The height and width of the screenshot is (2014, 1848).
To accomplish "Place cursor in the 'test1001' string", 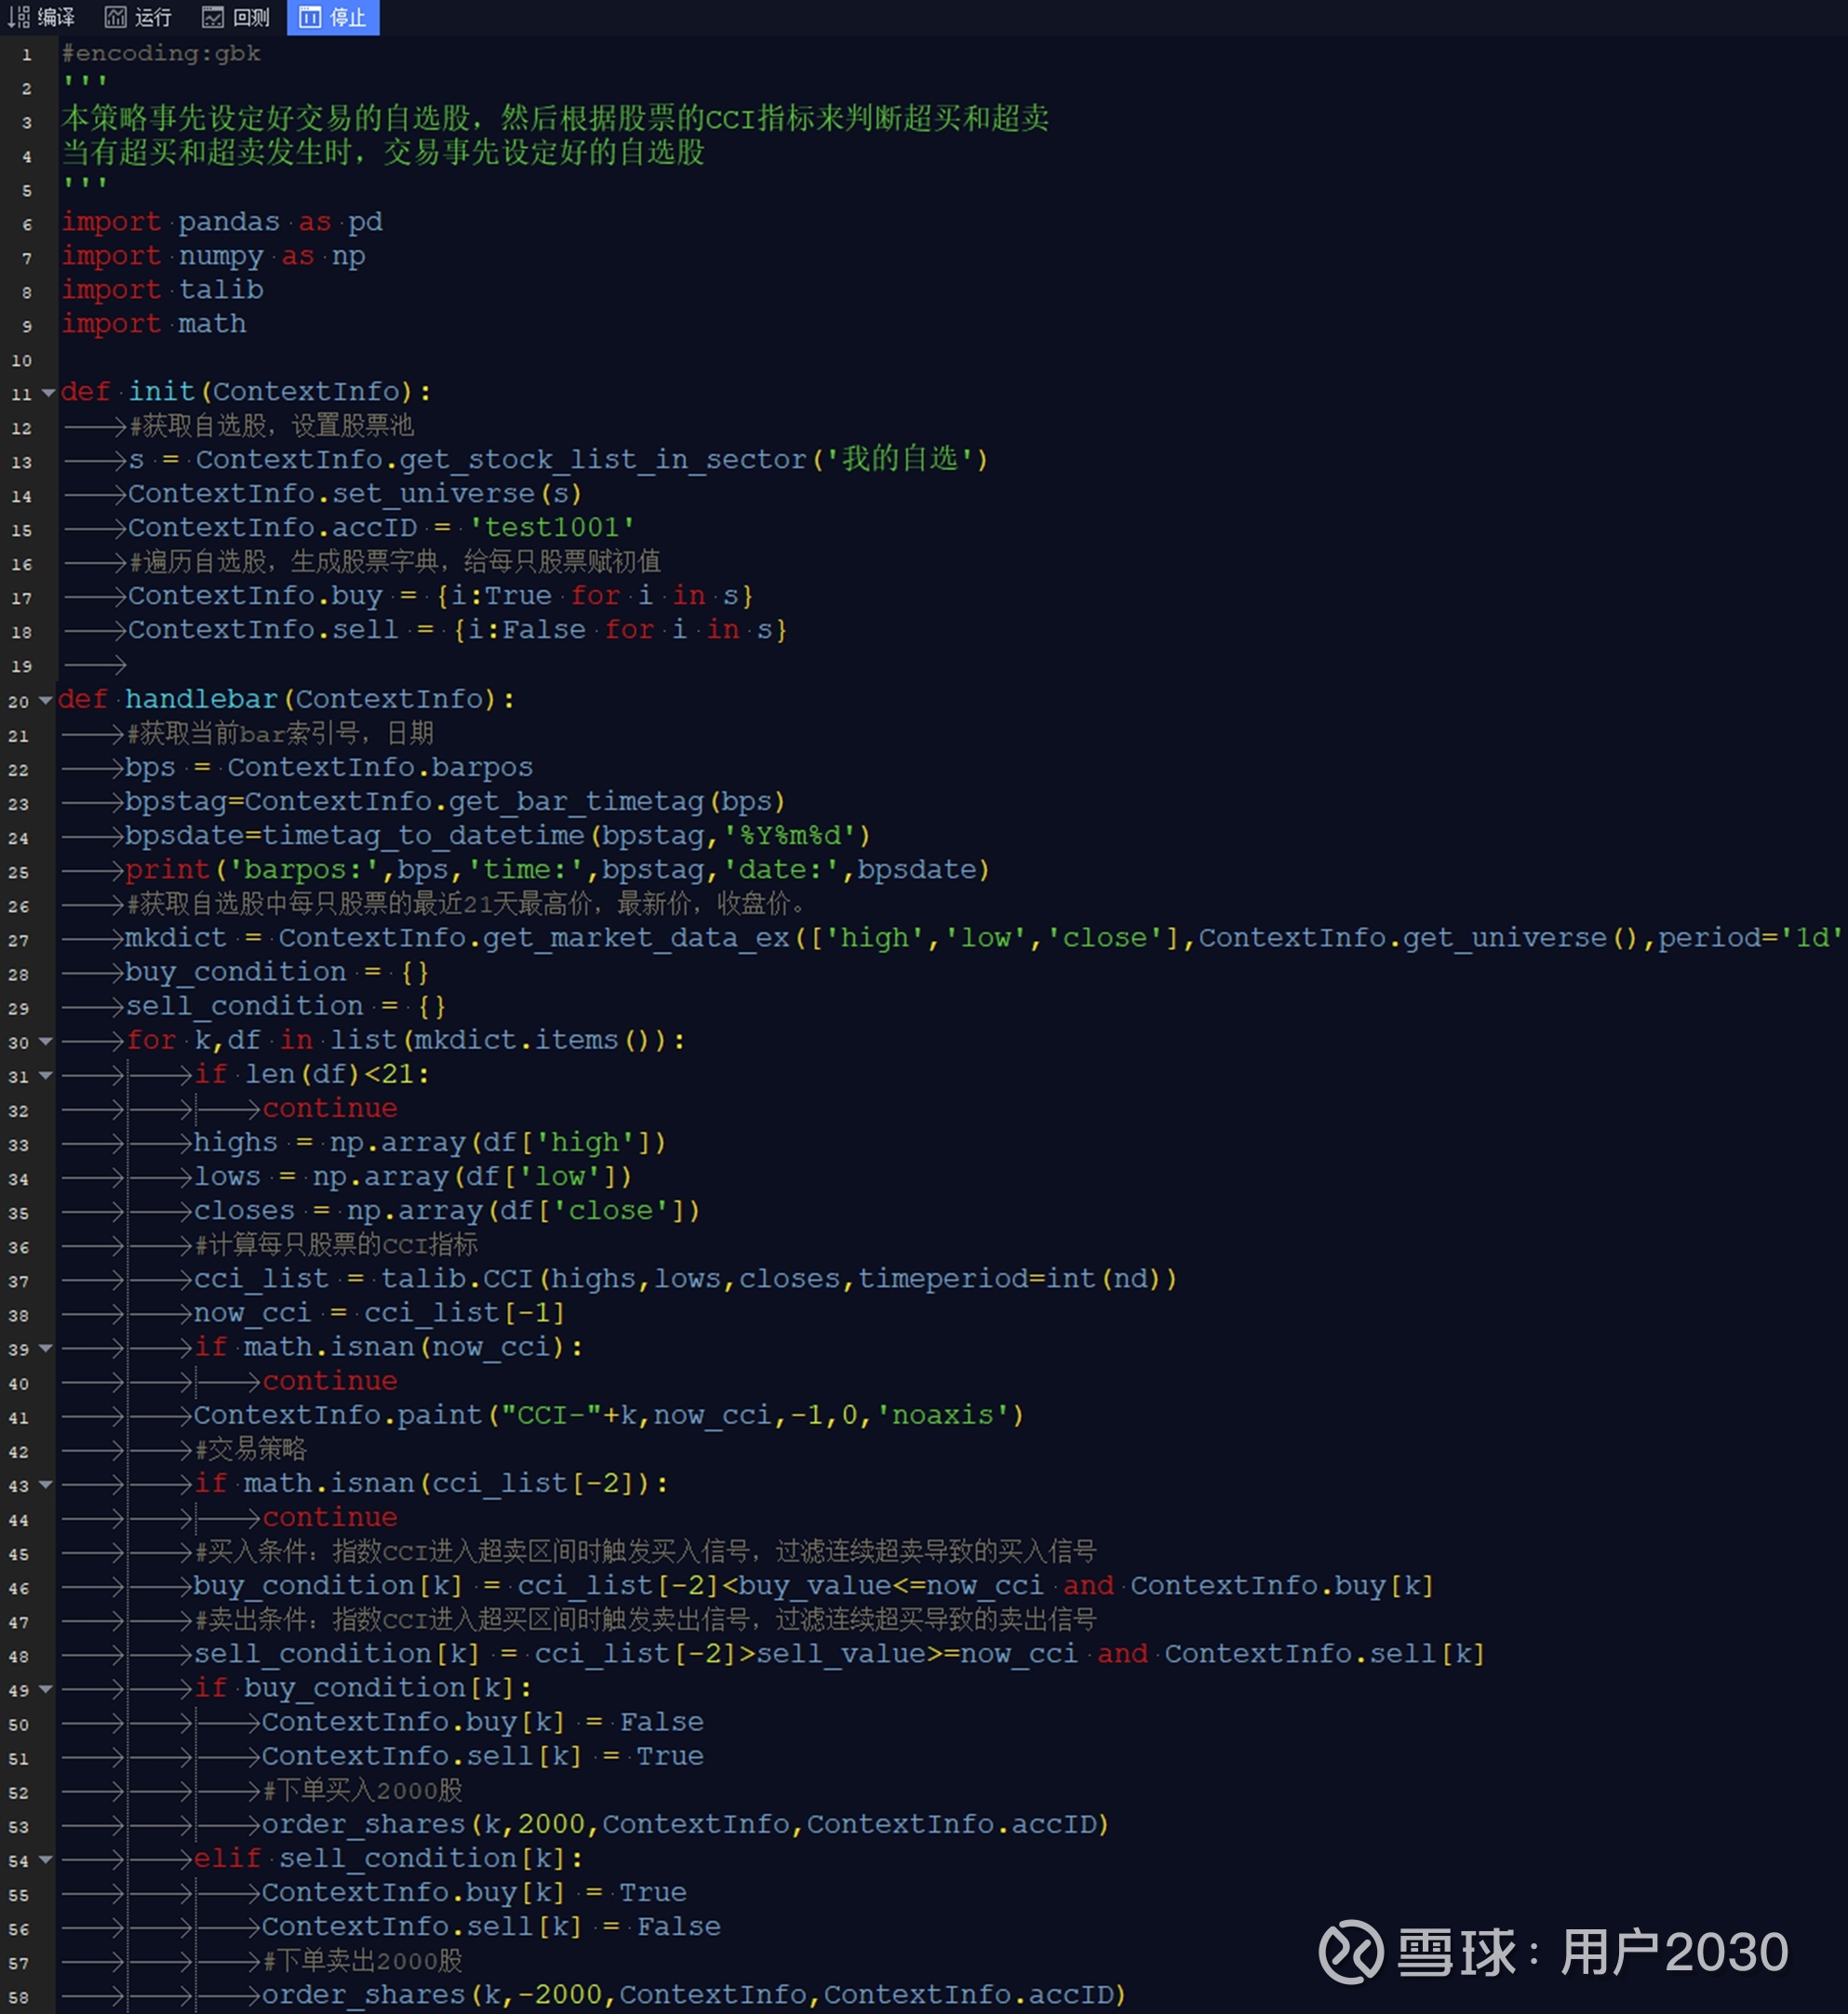I will [551, 527].
